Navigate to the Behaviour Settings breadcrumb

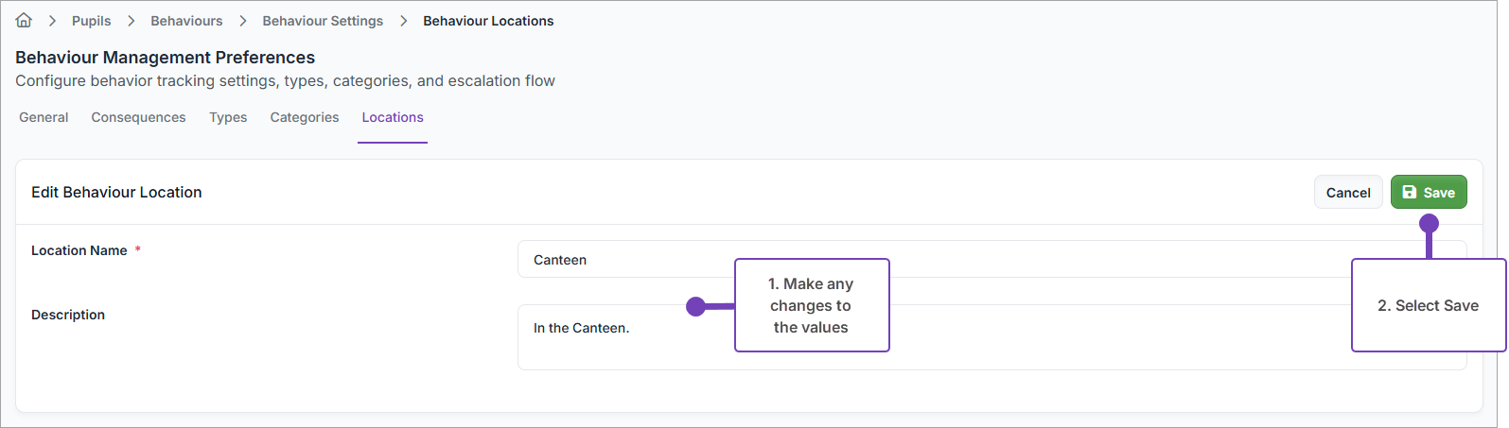[x=323, y=21]
